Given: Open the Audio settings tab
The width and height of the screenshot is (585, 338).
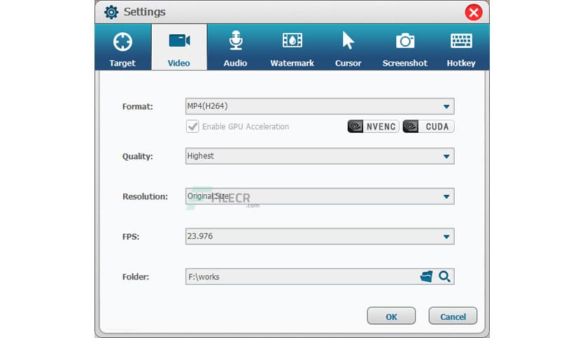Looking at the screenshot, I should pos(235,47).
